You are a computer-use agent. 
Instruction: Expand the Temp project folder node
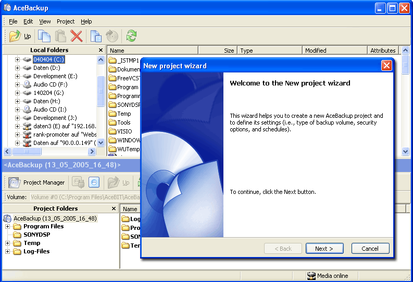point(8,243)
